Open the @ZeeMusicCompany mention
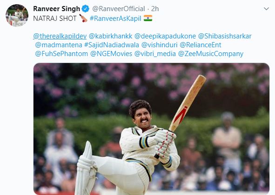Image resolution: width=275 pixels, height=195 pixels. [x=211, y=54]
